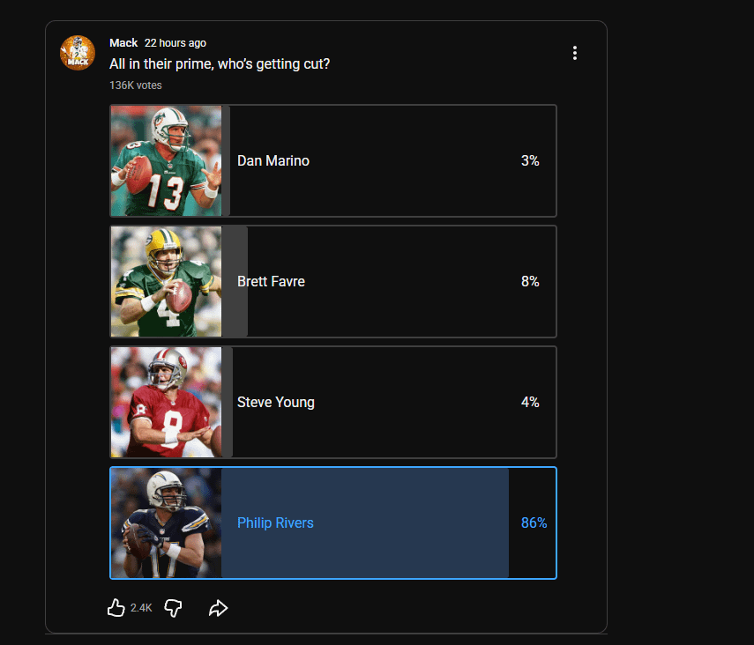Click the Dan Marino photo thumbnail
Viewport: 754px width, 645px height.
pyautogui.click(x=166, y=161)
